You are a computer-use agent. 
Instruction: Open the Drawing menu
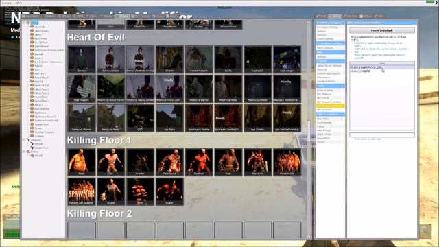tap(7, 3)
